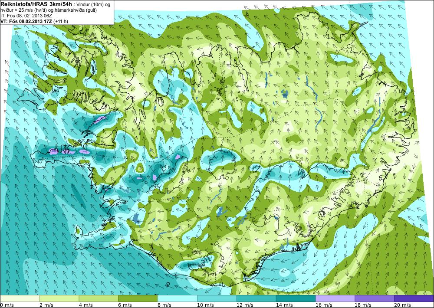
Task: Select the "4 m/s" legend label
Action: [x=86, y=305]
